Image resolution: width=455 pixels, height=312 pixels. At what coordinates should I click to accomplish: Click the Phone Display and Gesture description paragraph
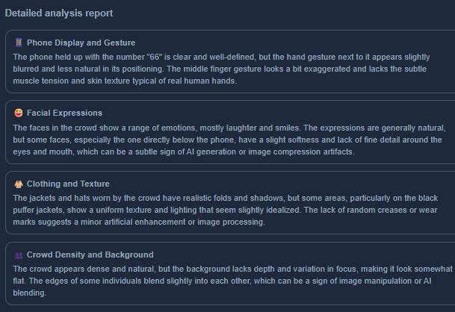click(x=224, y=69)
